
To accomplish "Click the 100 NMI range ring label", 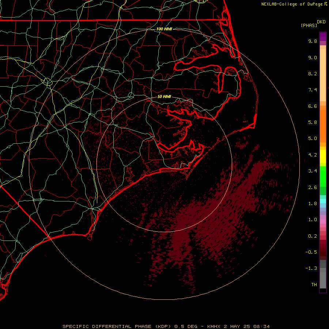I will [x=164, y=29].
